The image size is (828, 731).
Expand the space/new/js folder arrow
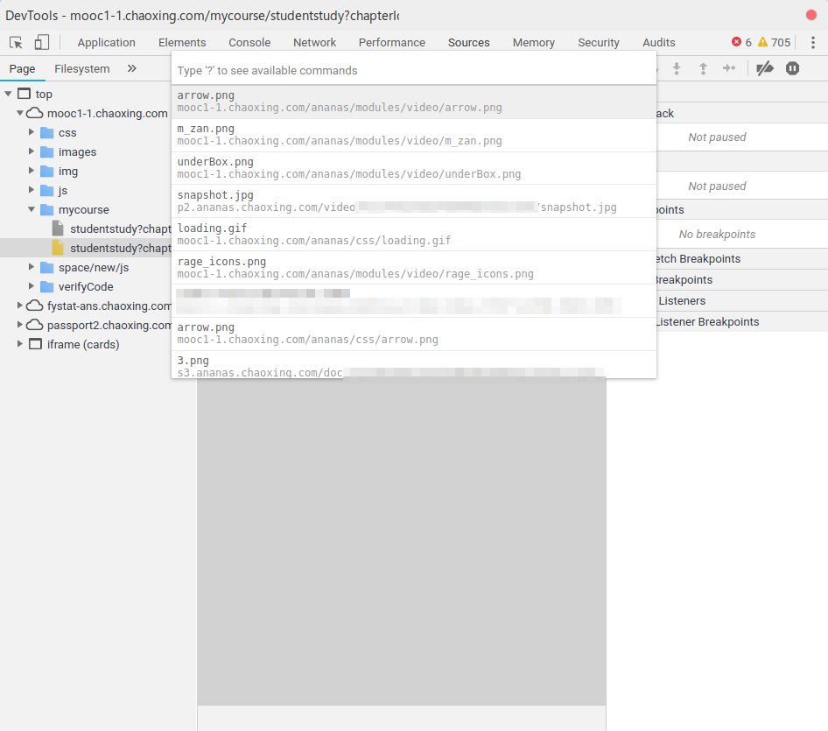click(x=32, y=267)
